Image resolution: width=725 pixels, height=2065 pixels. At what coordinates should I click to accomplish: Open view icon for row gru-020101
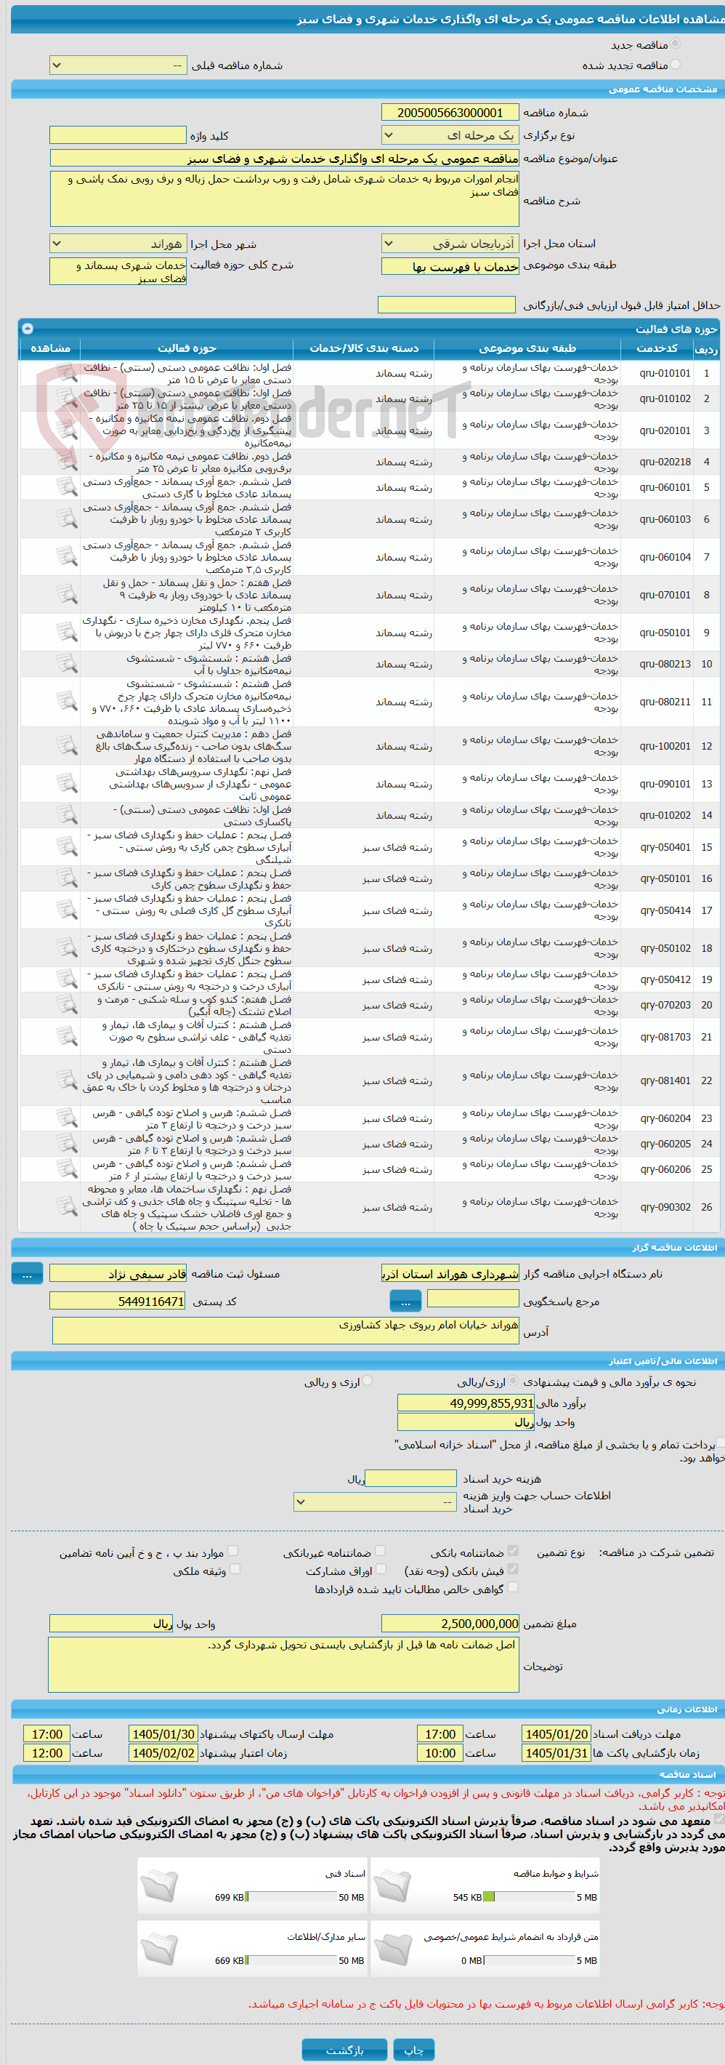(x=67, y=430)
